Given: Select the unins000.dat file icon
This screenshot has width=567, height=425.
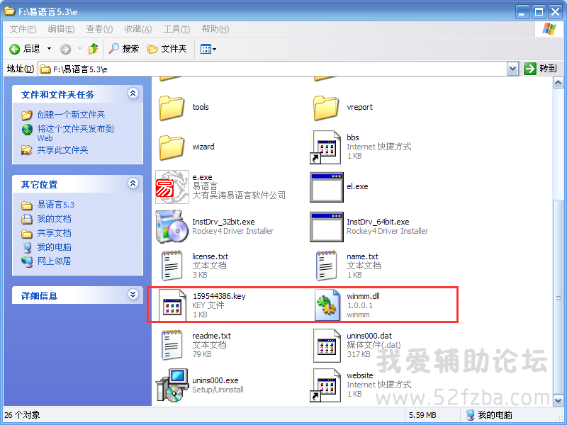Looking at the screenshot, I should pyautogui.click(x=327, y=346).
